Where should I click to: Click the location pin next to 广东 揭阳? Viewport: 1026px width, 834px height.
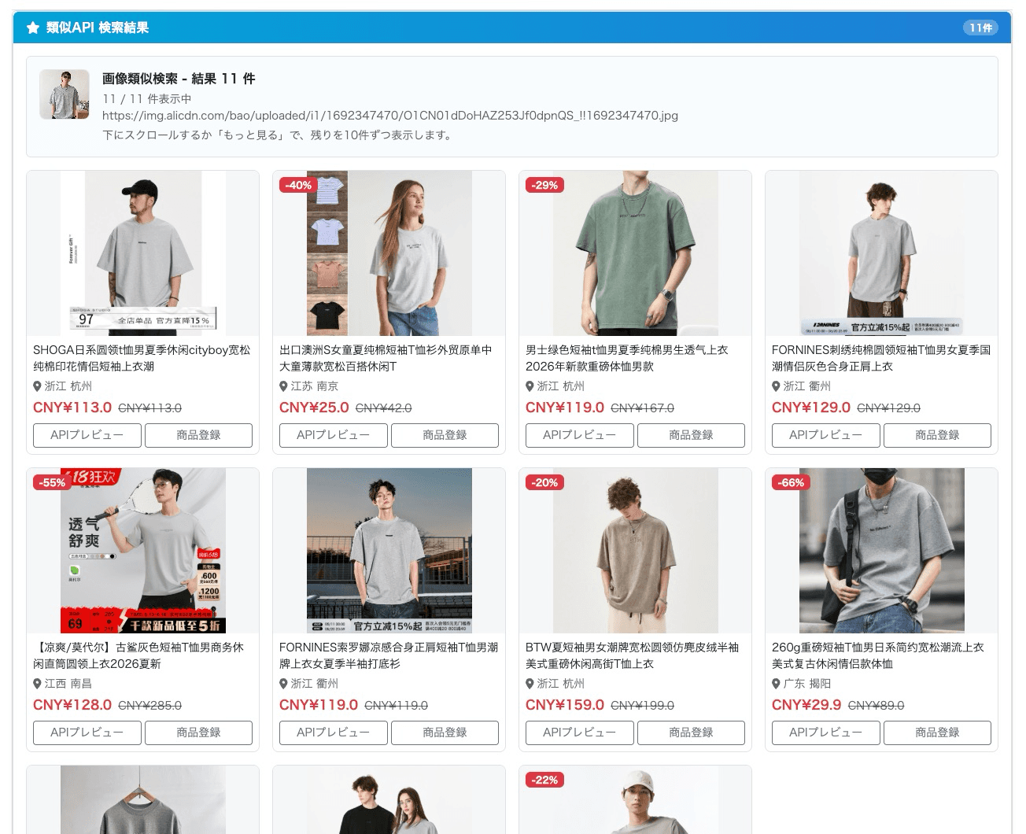point(776,684)
